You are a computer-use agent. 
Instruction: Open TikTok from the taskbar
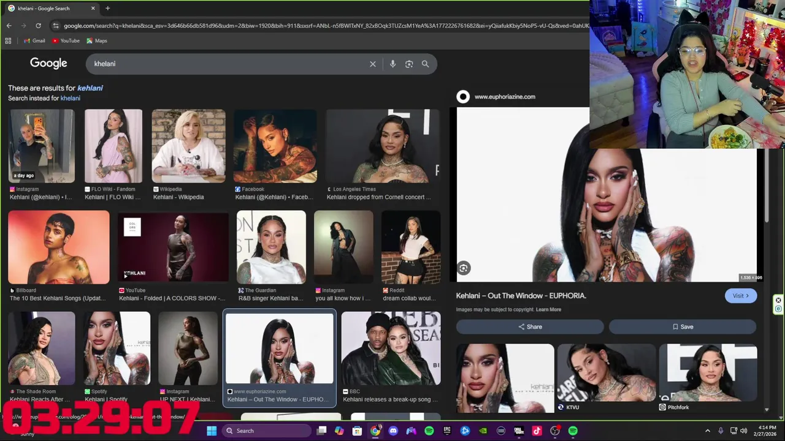[537, 431]
